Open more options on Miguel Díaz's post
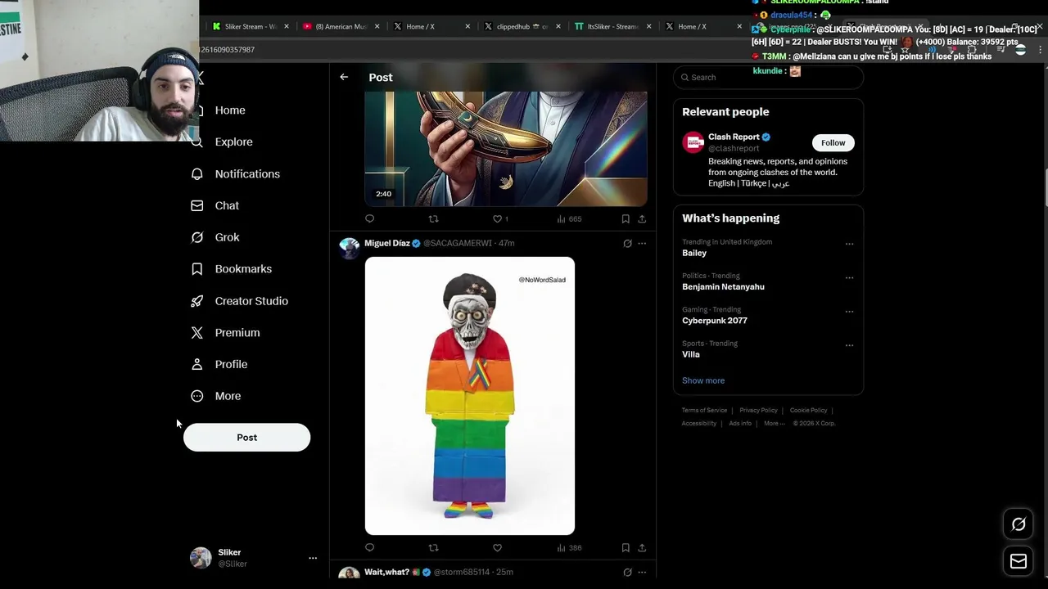 pyautogui.click(x=642, y=243)
